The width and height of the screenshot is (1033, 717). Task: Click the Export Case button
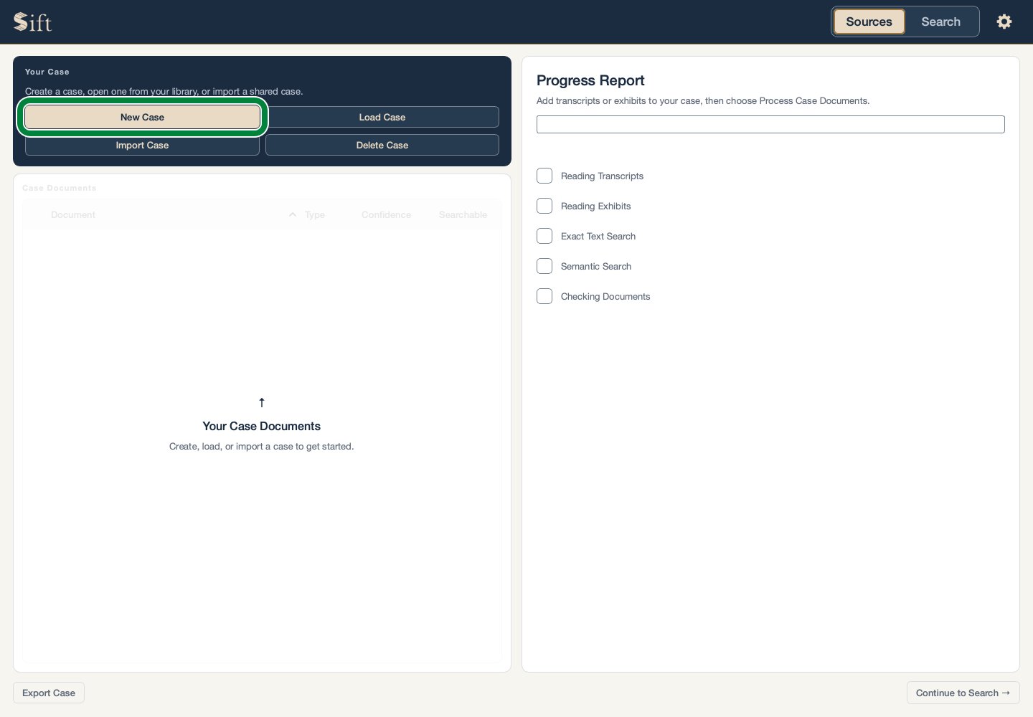pos(49,693)
